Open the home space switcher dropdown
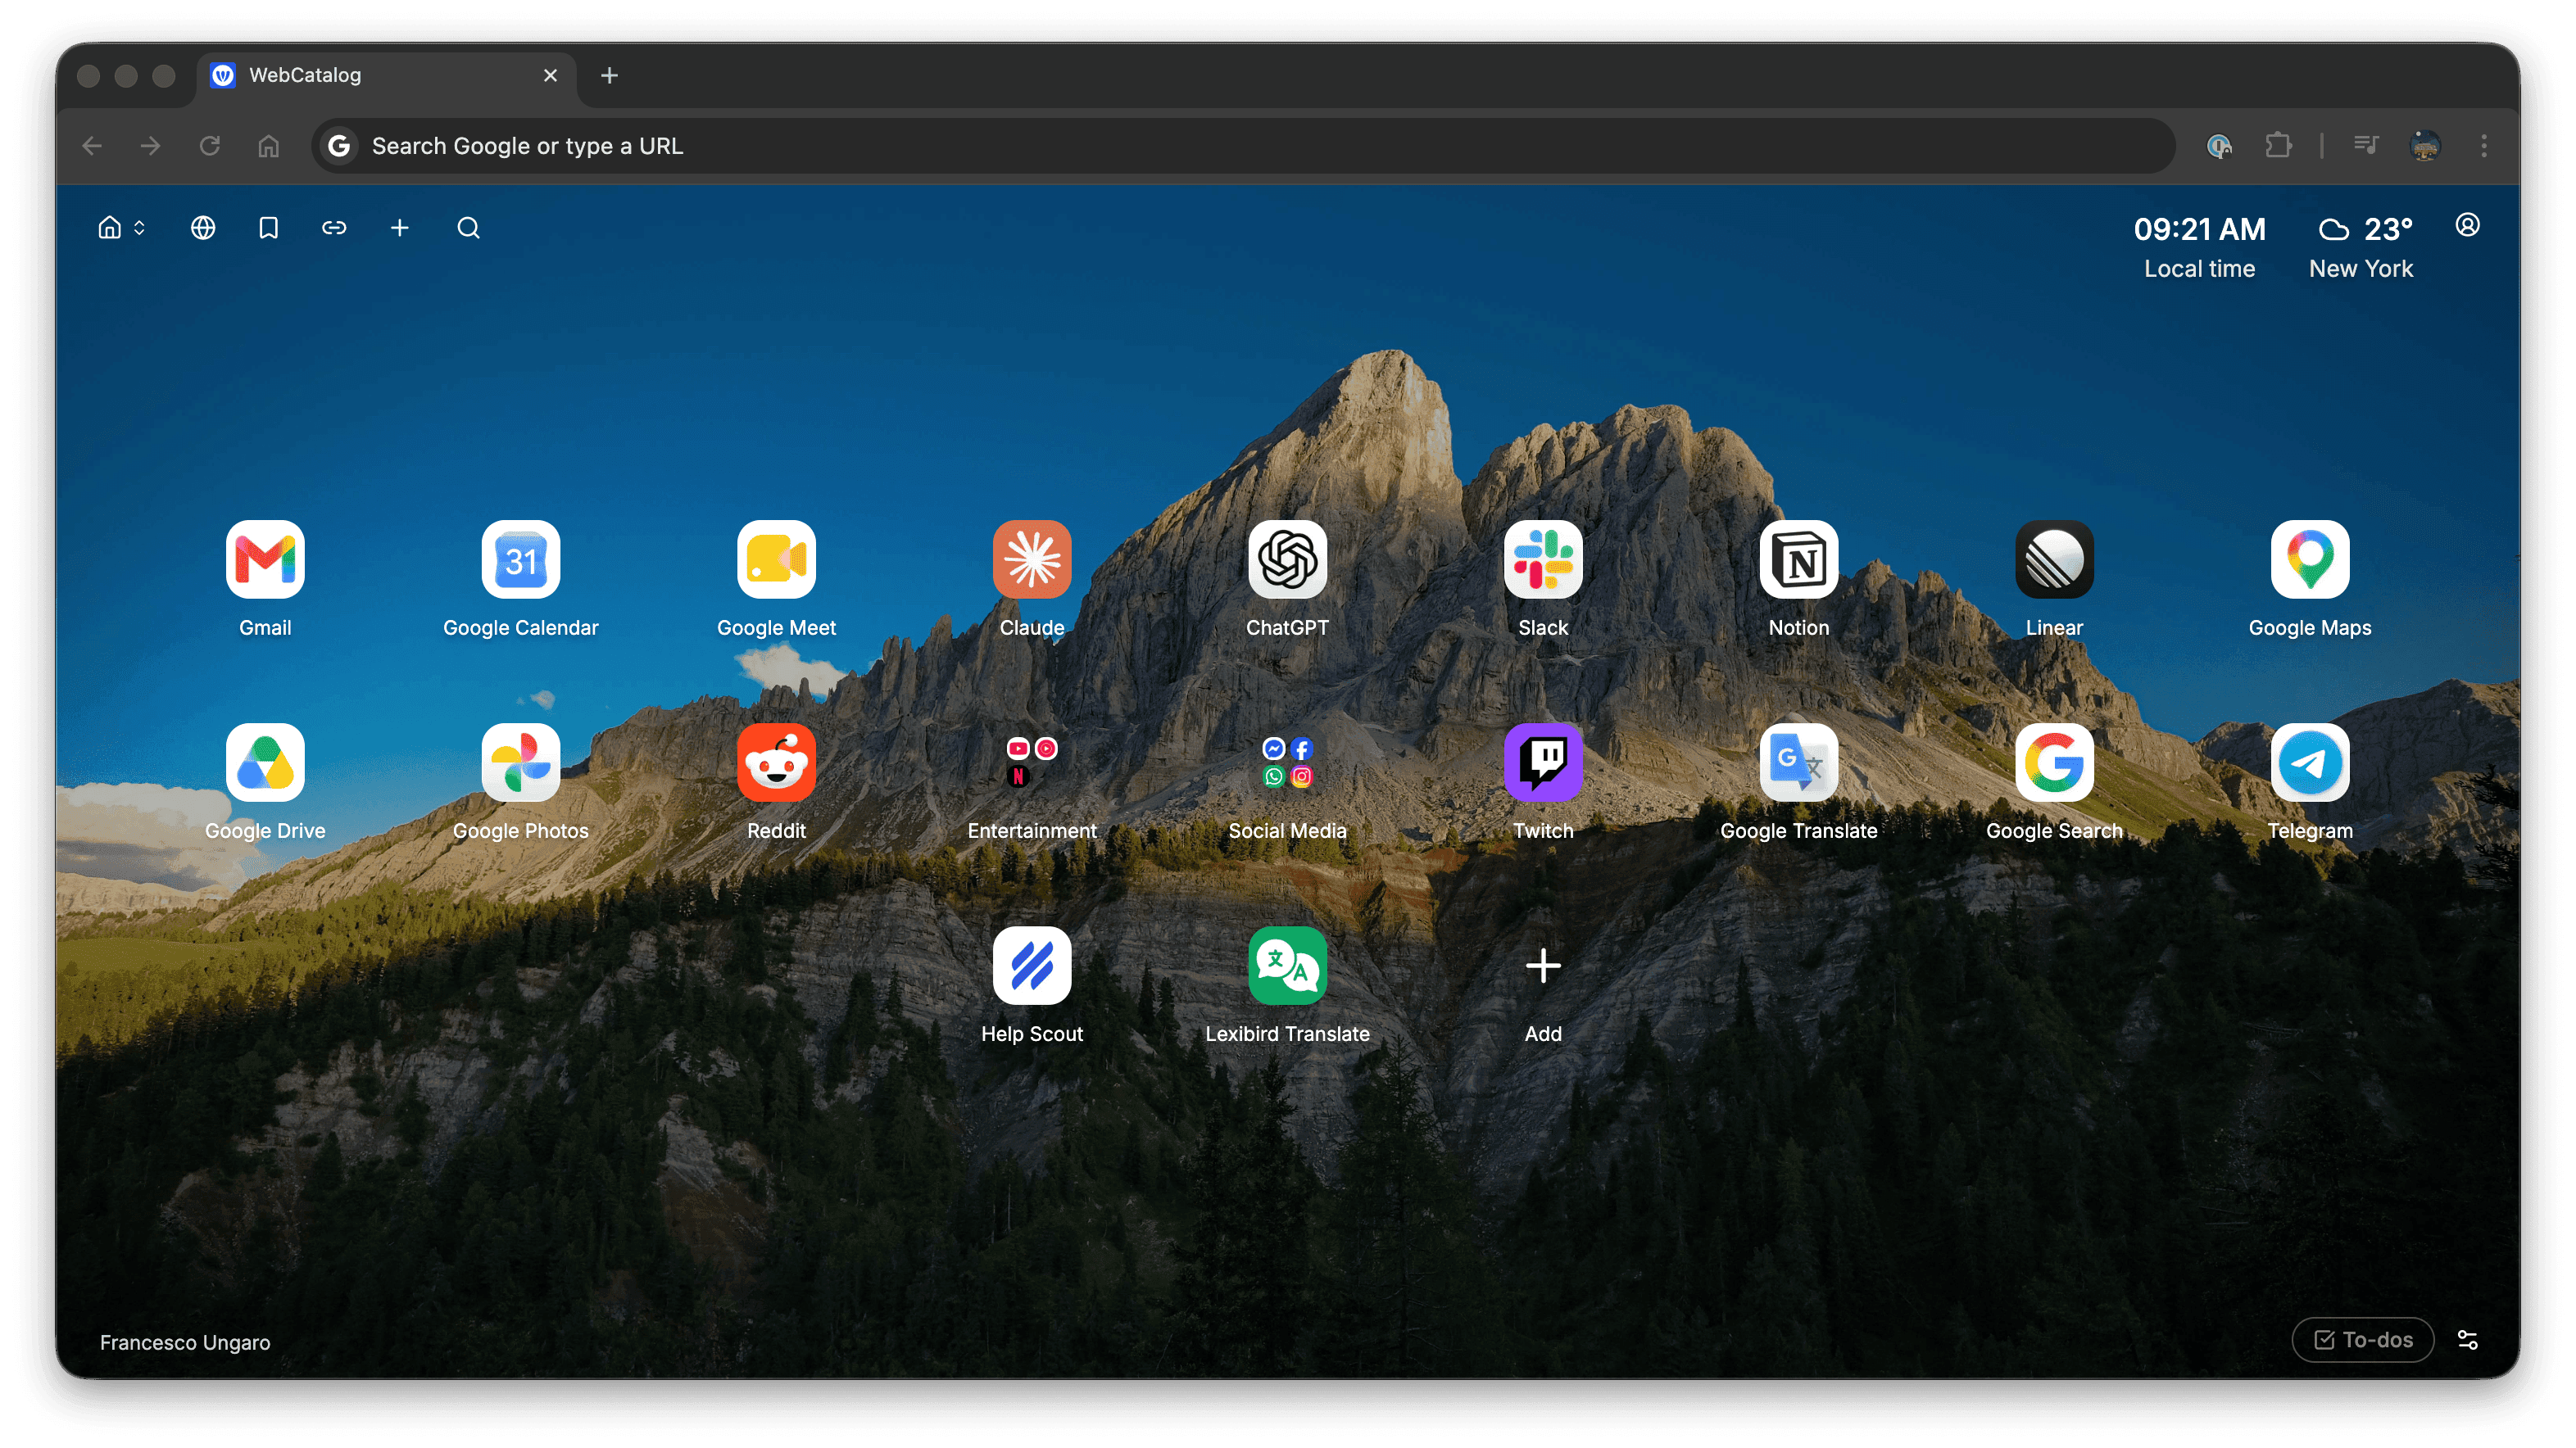This screenshot has height=1448, width=2576. click(122, 228)
